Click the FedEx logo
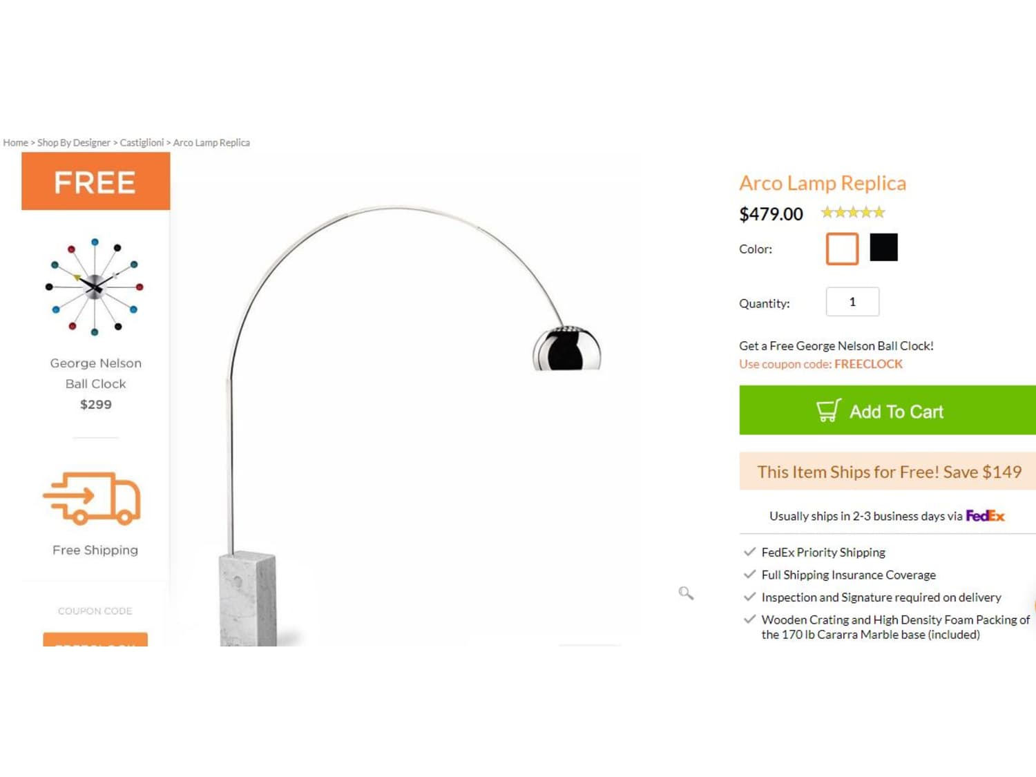1036x777 pixels. (985, 515)
